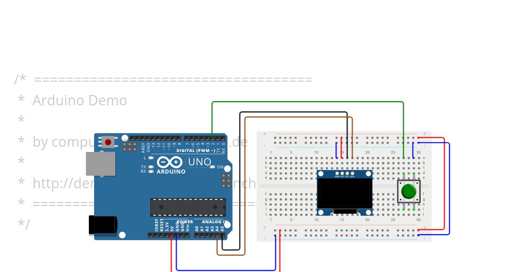This screenshot has height=272, width=518.
Task: Click the SDA pin on the OLED module
Action: click(352, 173)
